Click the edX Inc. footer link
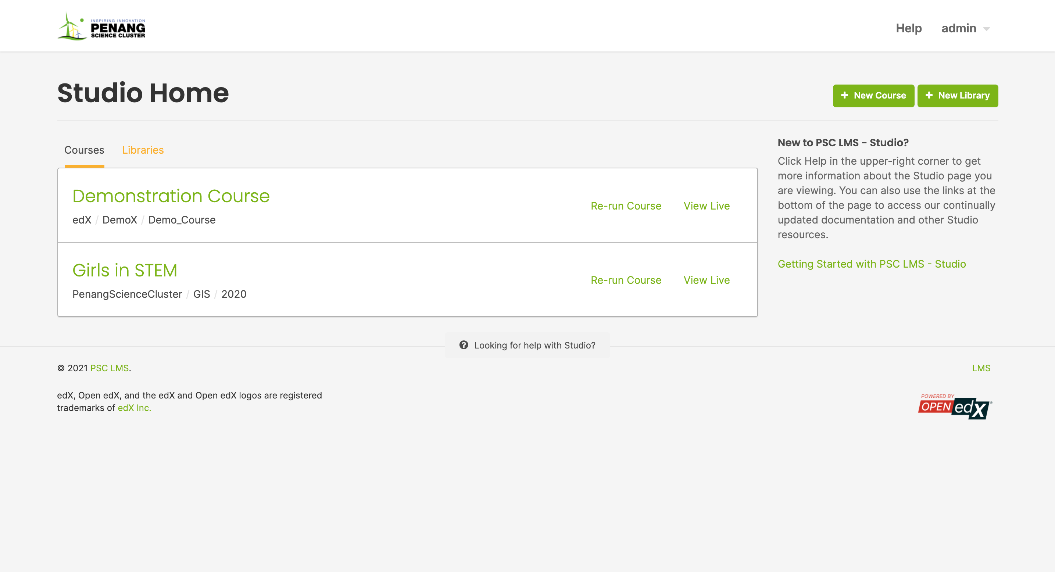Screen dimensions: 1055x572 [x=134, y=408]
